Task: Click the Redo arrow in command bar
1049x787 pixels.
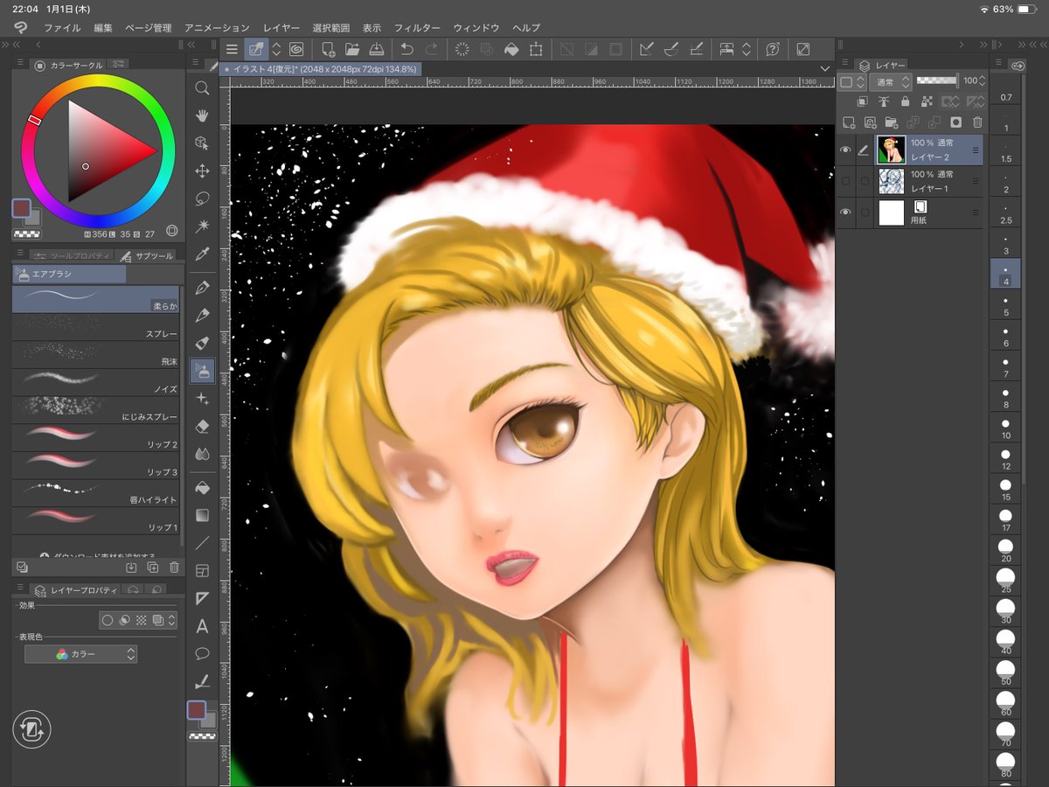Action: 431,50
